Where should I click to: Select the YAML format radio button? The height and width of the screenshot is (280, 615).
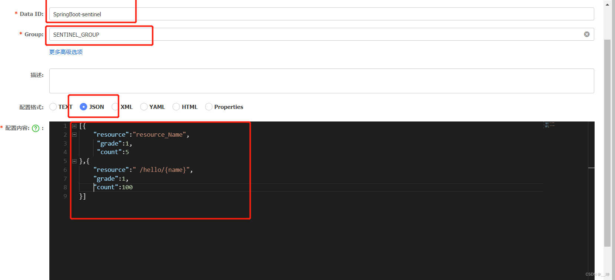coord(144,107)
